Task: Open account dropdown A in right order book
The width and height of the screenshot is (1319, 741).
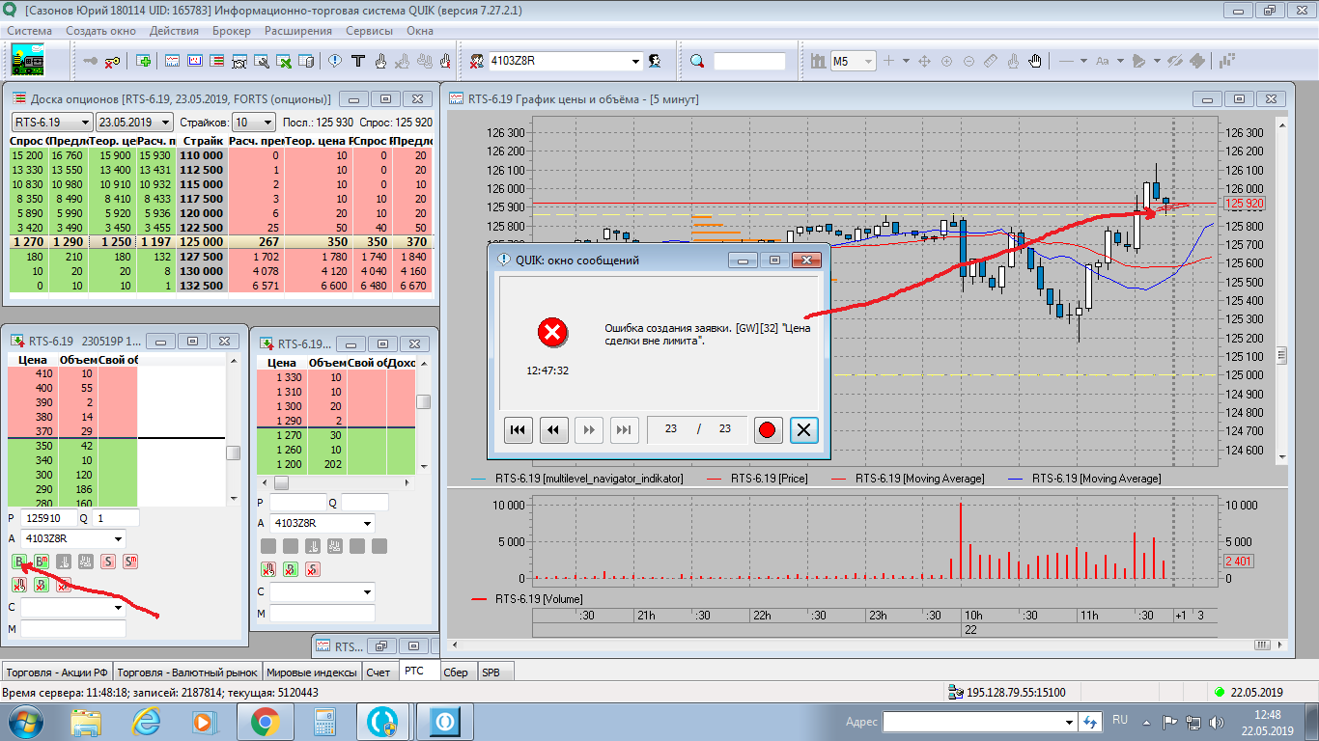Action: pyautogui.click(x=368, y=523)
